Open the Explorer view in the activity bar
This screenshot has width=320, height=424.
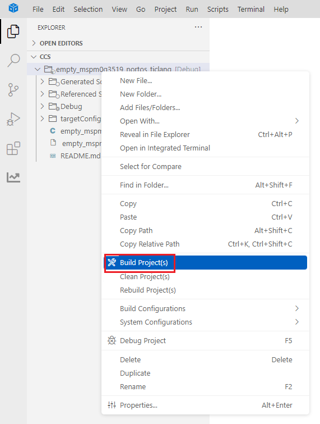pyautogui.click(x=13, y=31)
